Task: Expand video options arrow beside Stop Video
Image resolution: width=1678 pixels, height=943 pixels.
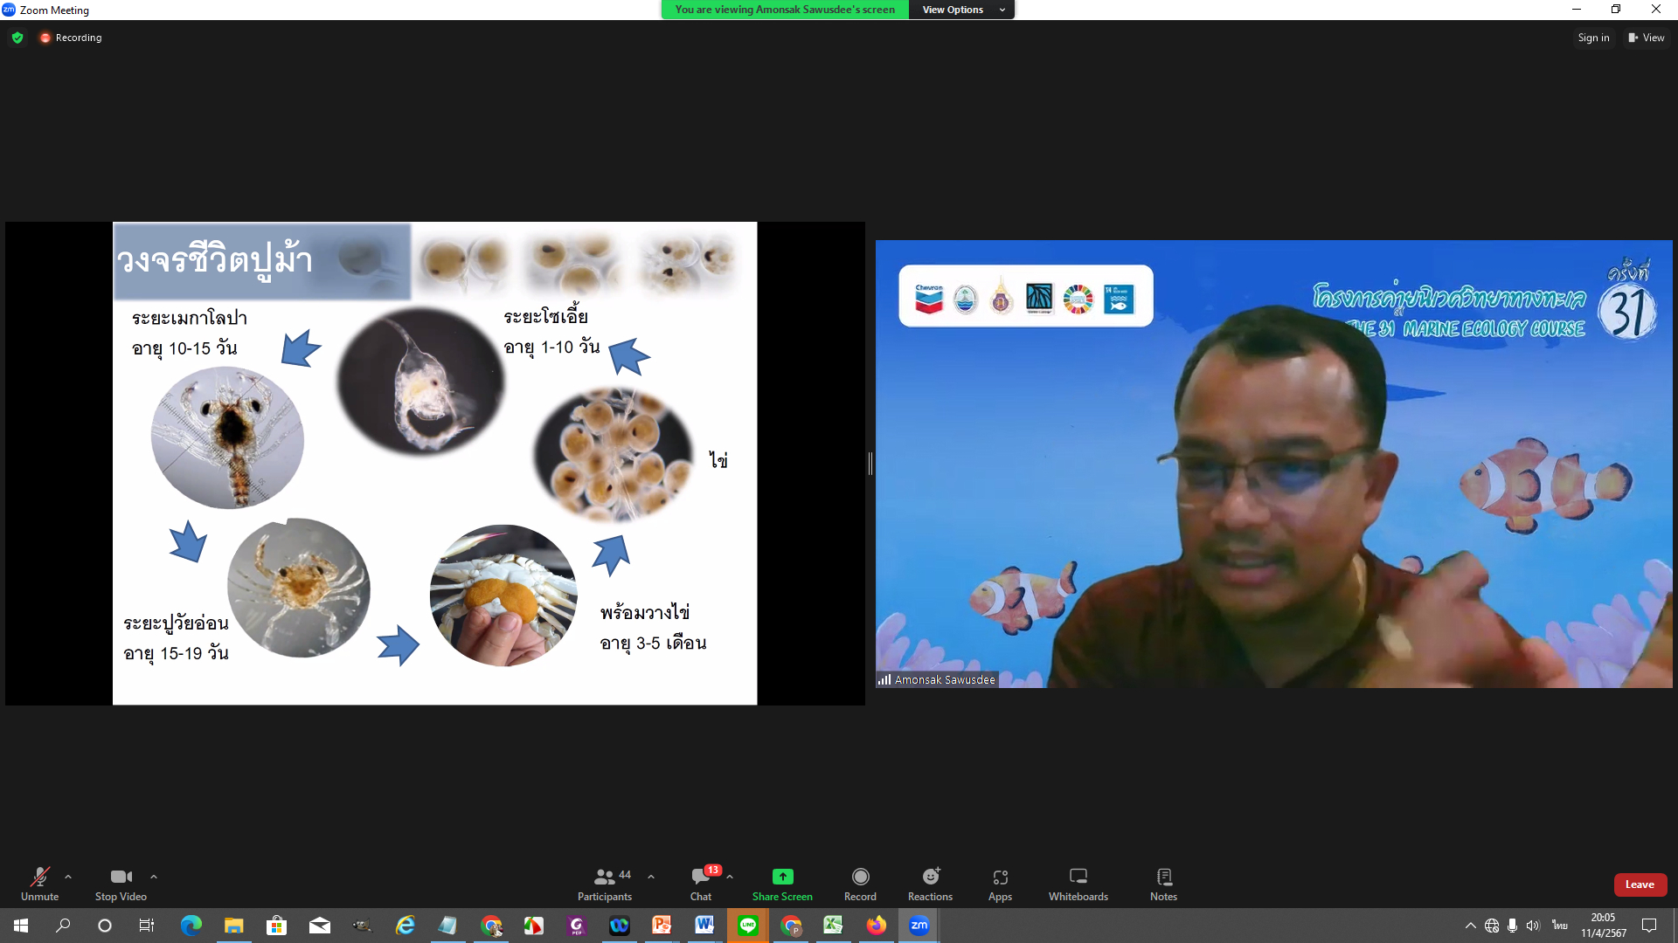Action: click(154, 876)
